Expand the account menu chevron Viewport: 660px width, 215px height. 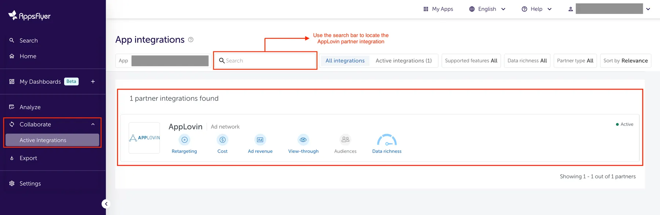pyautogui.click(x=648, y=9)
